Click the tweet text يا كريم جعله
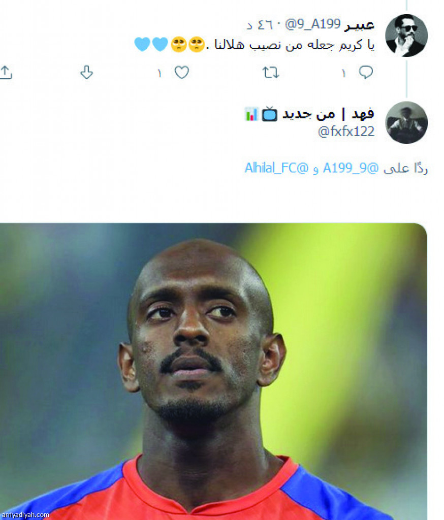 click(x=341, y=45)
